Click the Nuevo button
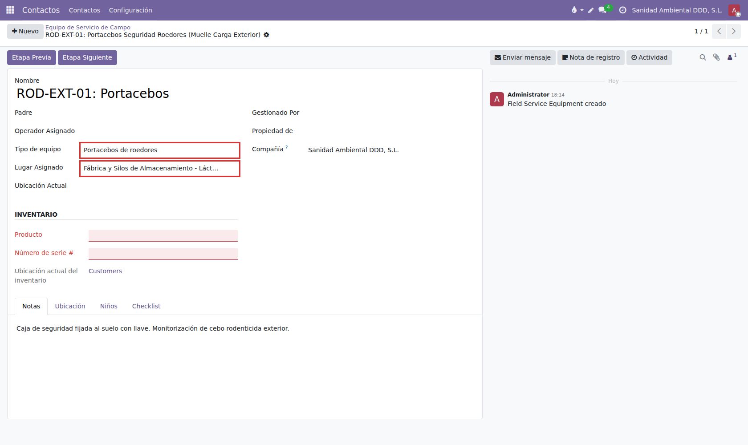Viewport: 748px width, 445px height. pyautogui.click(x=25, y=31)
